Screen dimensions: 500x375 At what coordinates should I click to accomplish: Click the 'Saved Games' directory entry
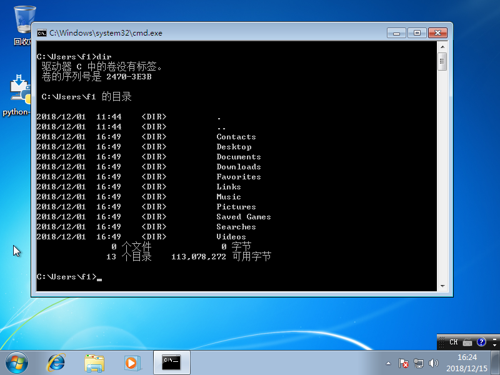(x=244, y=216)
